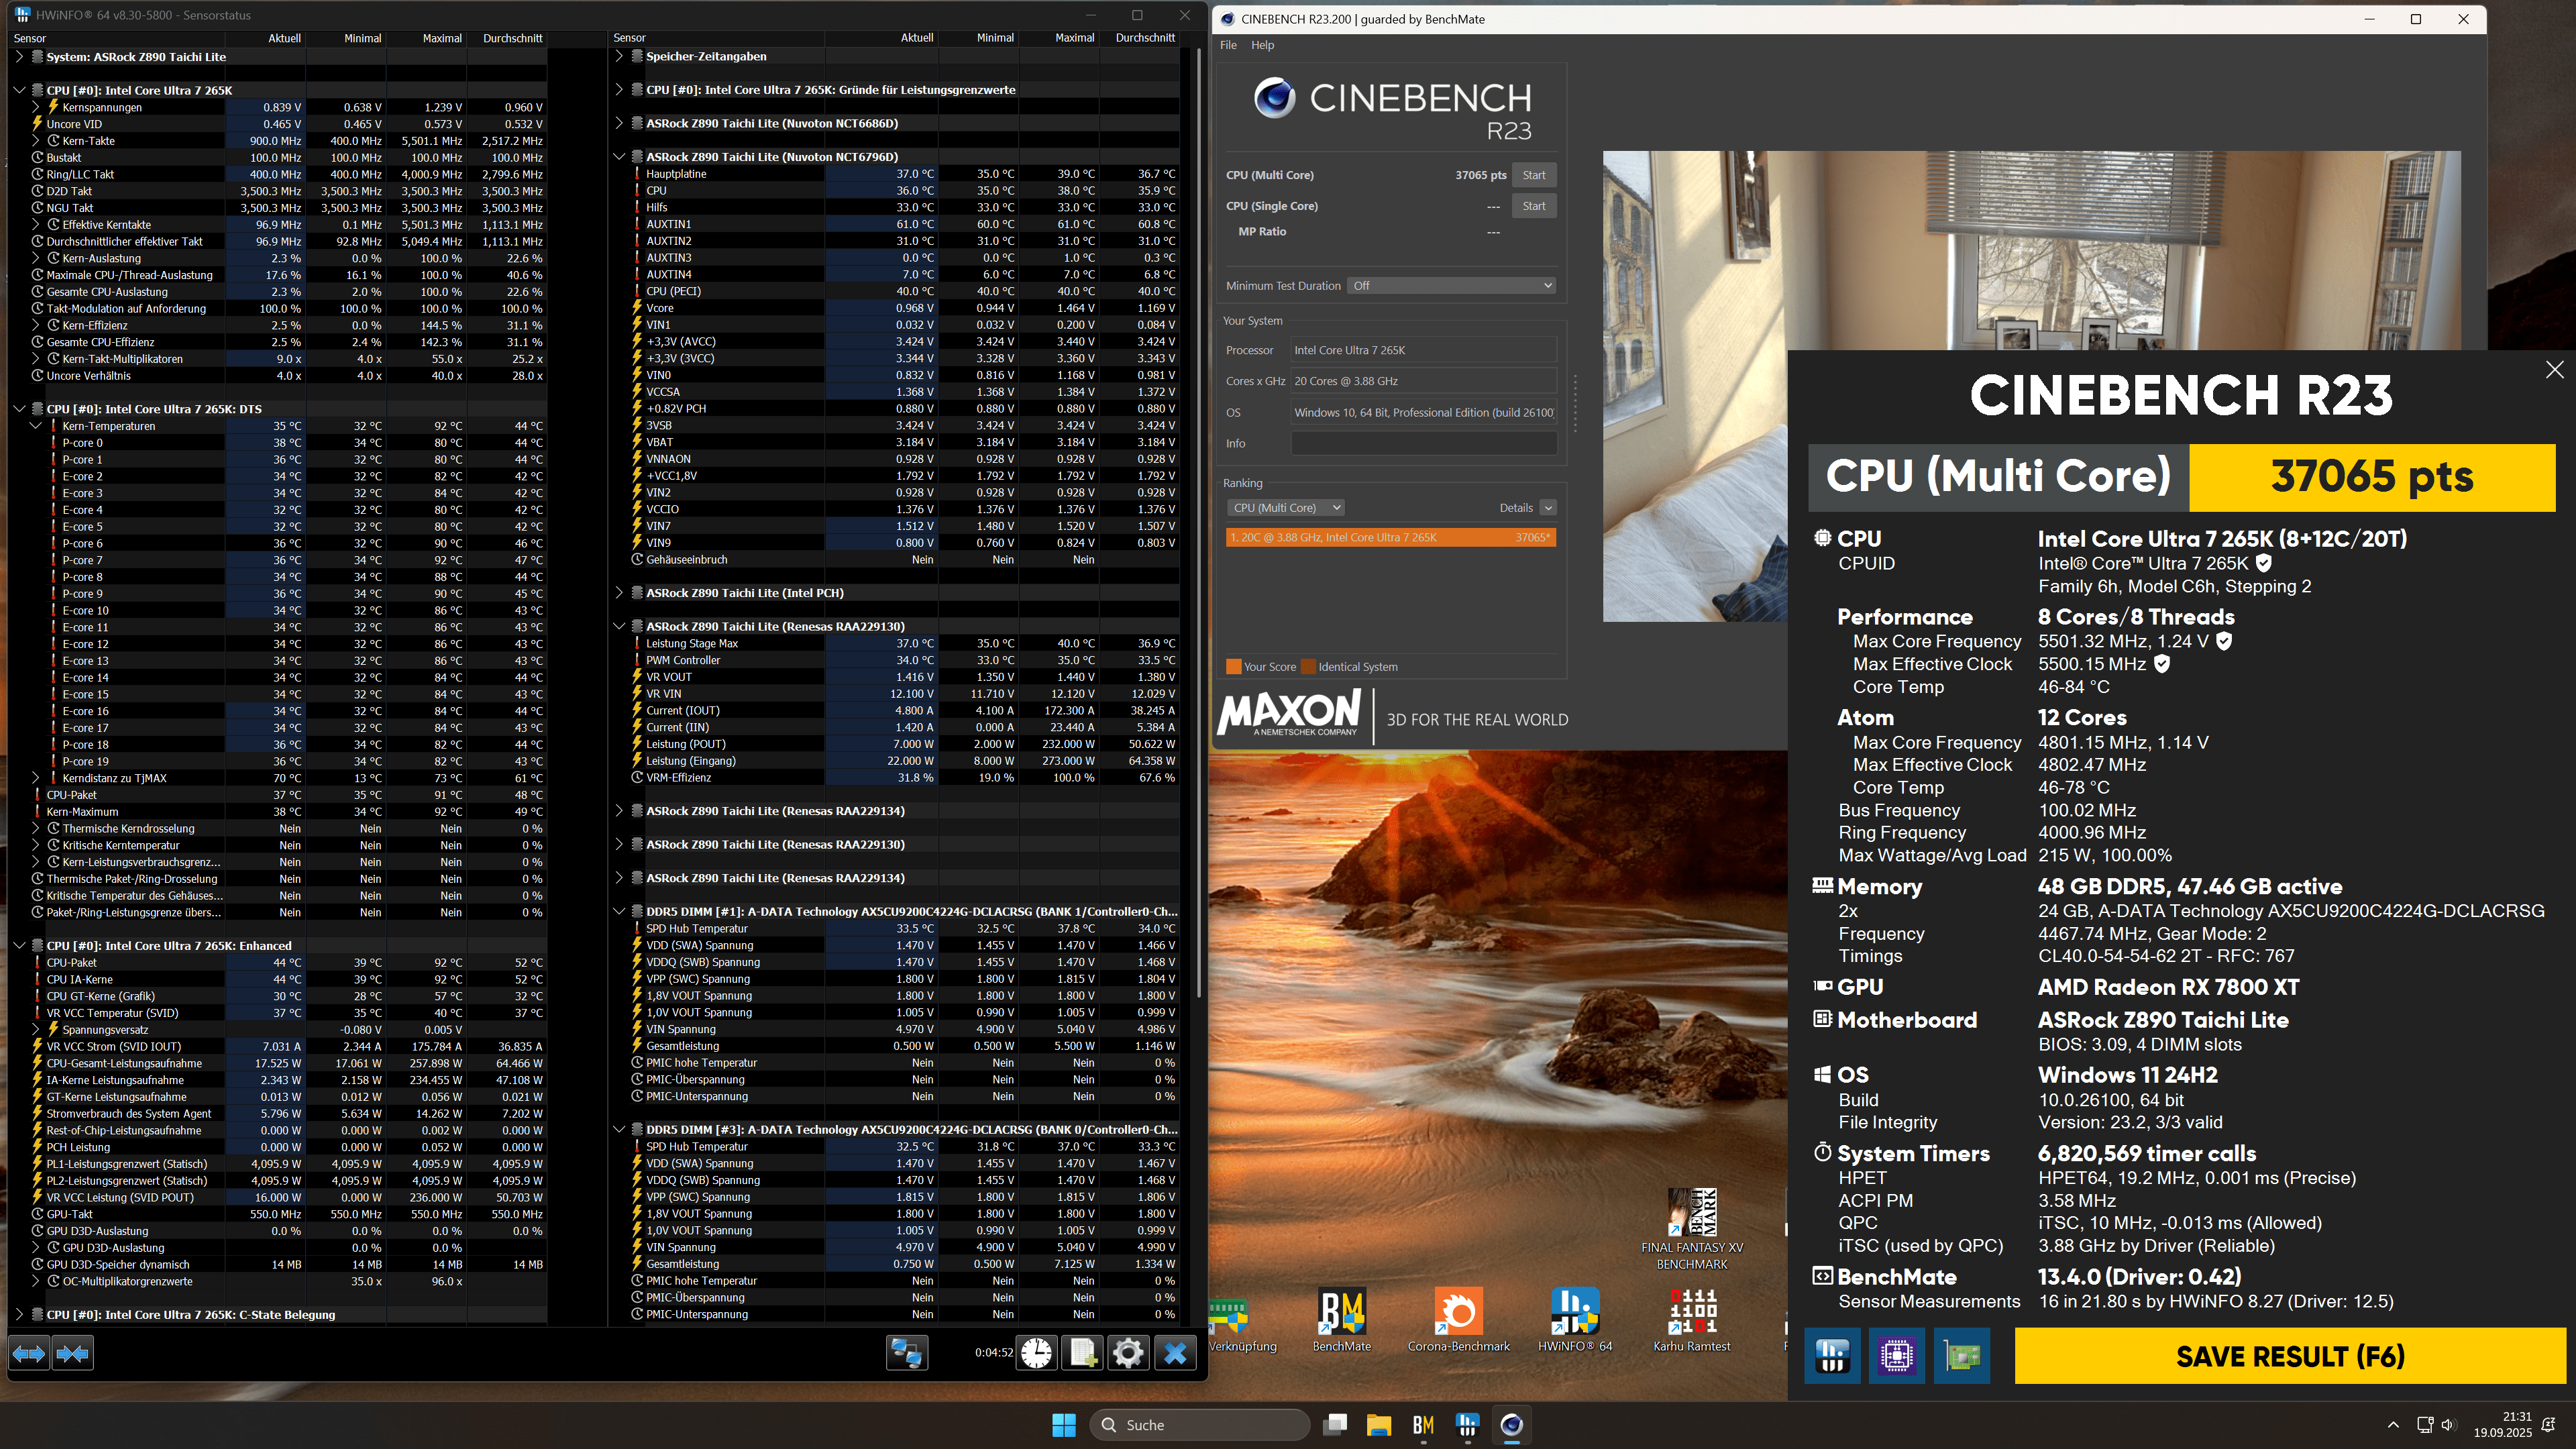Click the HWiNFO expand columns arrows icon
2576x1449 pixels.
click(x=29, y=1354)
